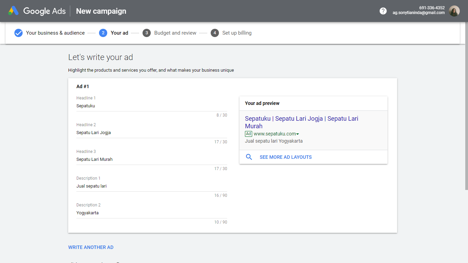Click the 16 / 90 character counter
Viewport: 468px width, 263px height.
[x=221, y=195]
